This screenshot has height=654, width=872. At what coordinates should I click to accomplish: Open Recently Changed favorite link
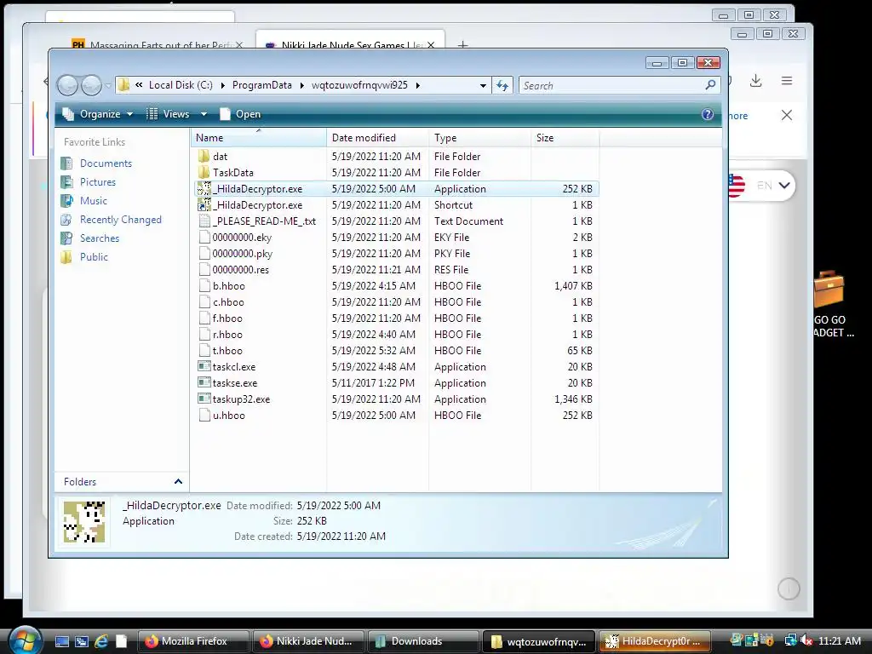121,220
